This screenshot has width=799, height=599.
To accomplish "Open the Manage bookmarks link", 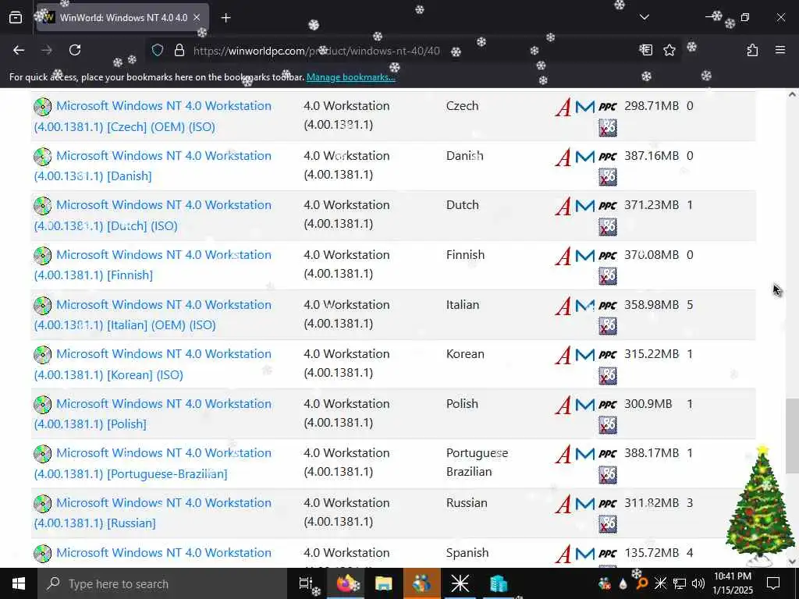I will (x=350, y=77).
